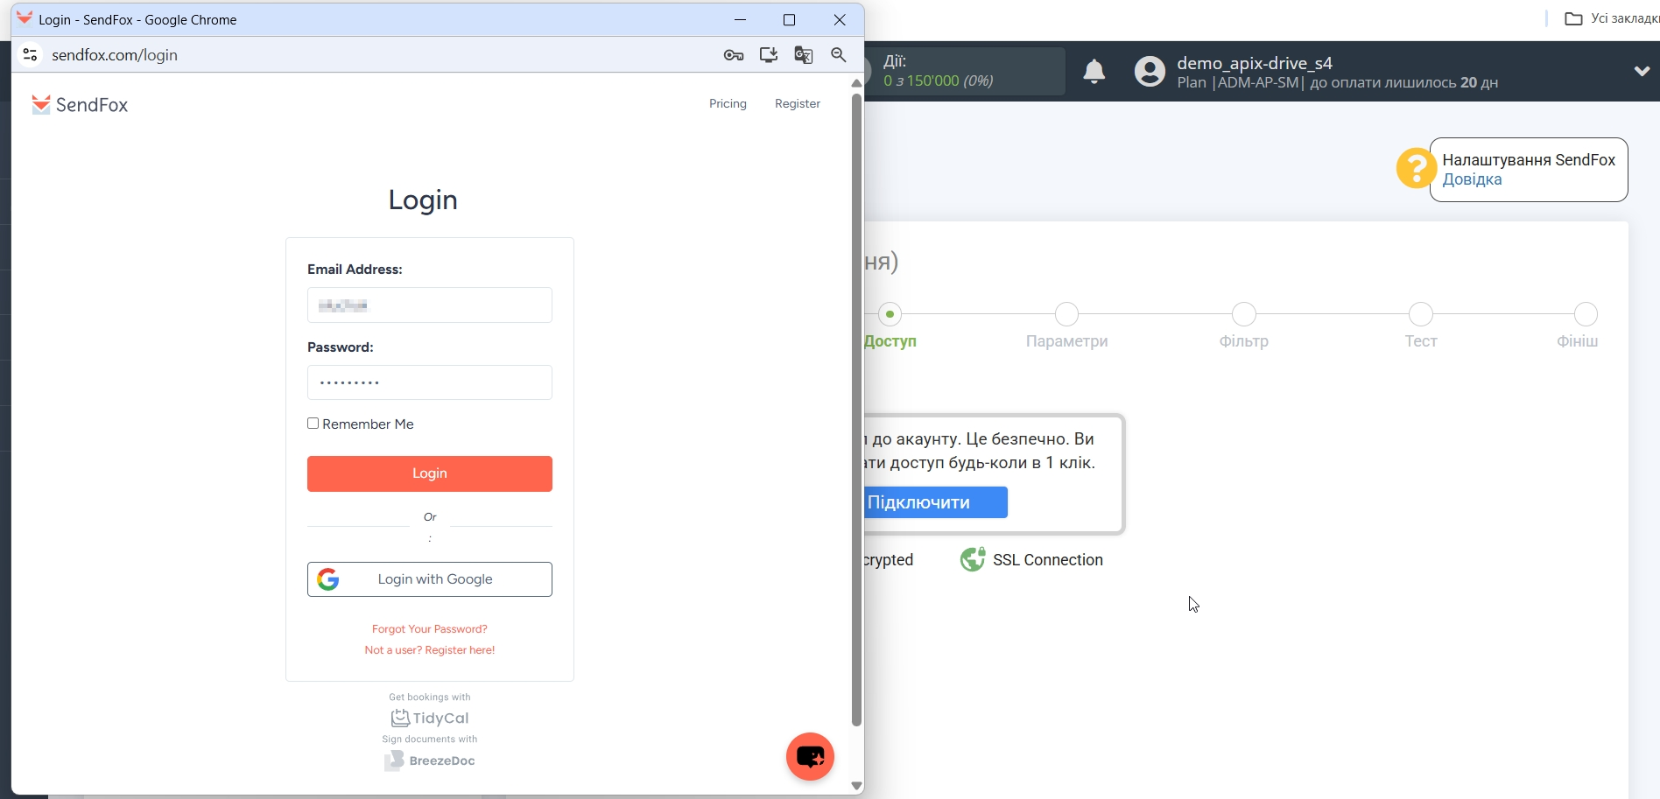
Task: Expand the account dropdown chevron in ApiX-Drive
Action: point(1642,72)
